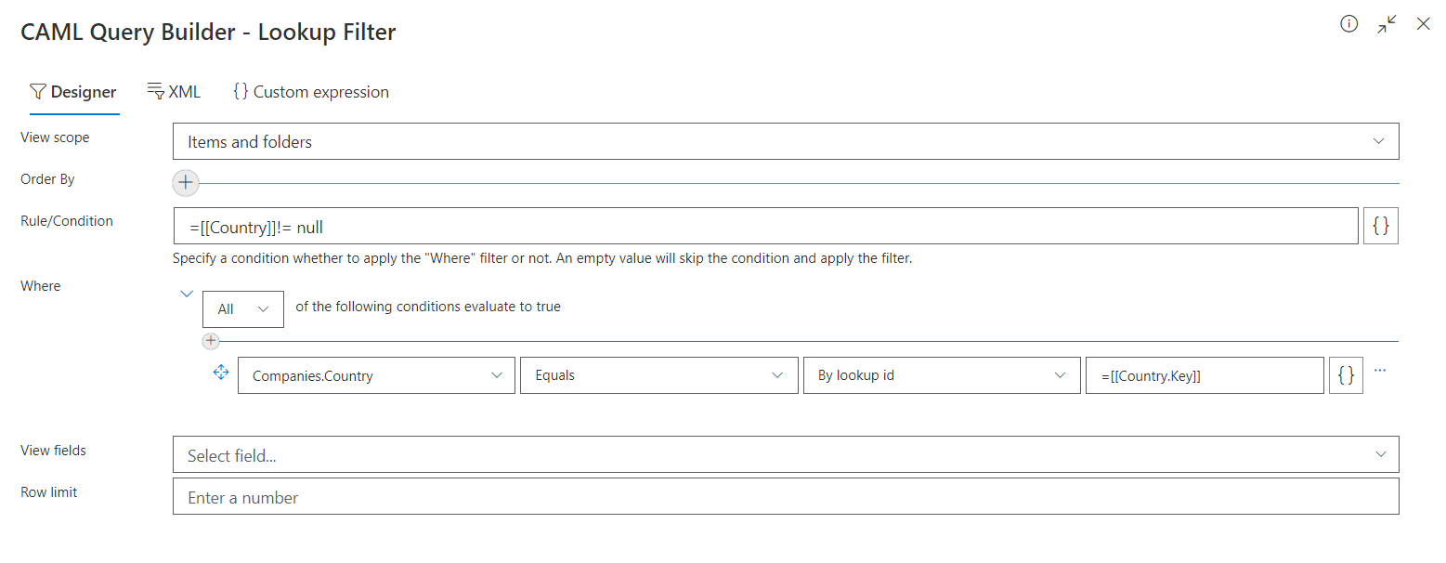Switch to the XML tab
This screenshot has height=563, width=1446.
[x=174, y=91]
